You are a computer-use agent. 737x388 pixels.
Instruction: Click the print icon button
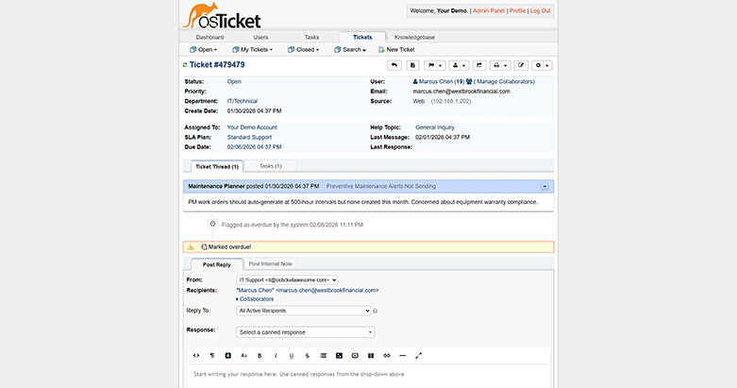(496, 65)
